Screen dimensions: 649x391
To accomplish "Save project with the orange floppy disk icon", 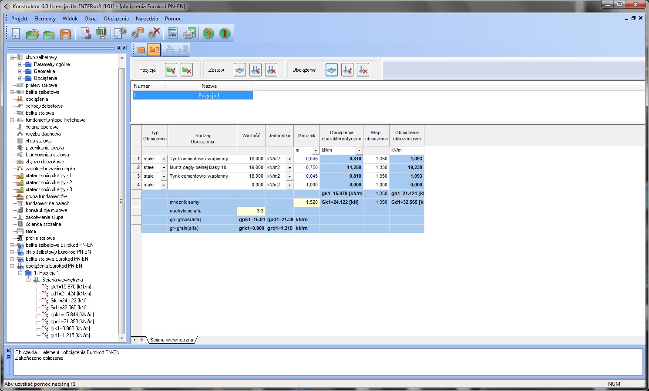I will [x=65, y=33].
